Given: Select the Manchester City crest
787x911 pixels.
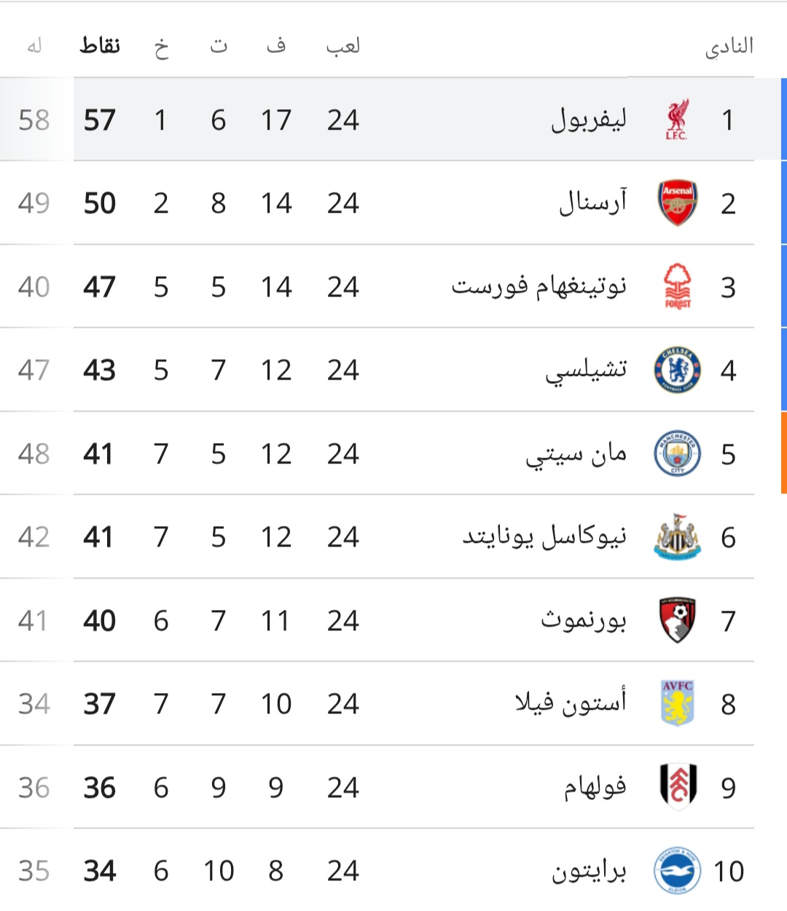Looking at the screenshot, I should pyautogui.click(x=678, y=453).
